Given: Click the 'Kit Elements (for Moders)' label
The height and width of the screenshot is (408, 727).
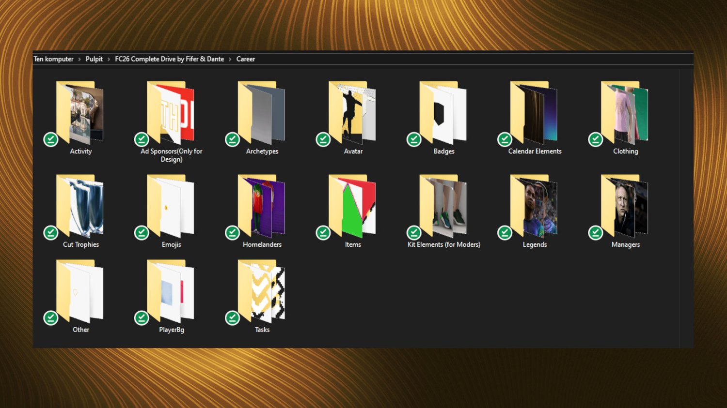Looking at the screenshot, I should pos(444,245).
